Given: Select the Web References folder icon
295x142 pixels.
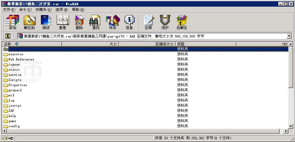Looking at the screenshot, I should pyautogui.click(x=6, y=60).
